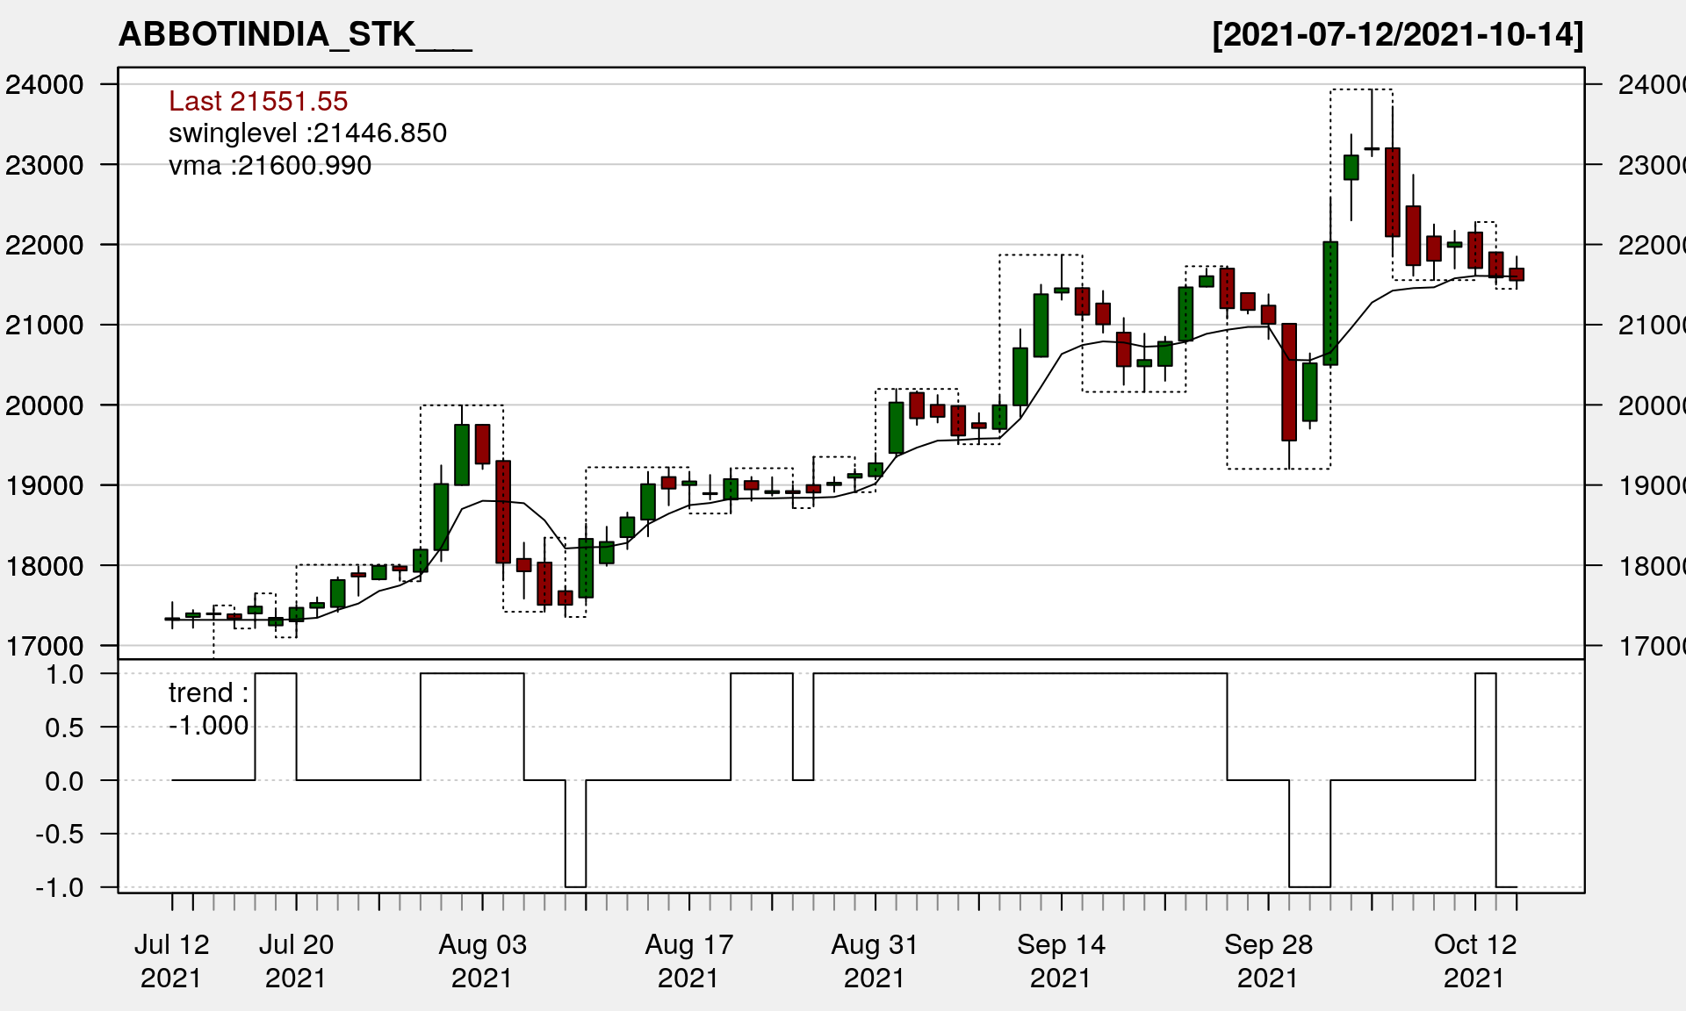Click the vma 21600.990 label
This screenshot has width=1686, height=1011.
270,165
